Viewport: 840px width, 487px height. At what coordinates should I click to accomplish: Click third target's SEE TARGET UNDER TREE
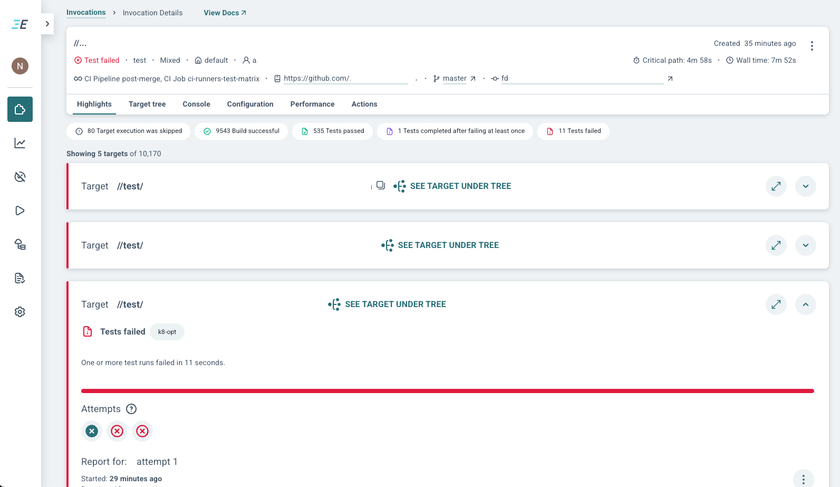[387, 304]
